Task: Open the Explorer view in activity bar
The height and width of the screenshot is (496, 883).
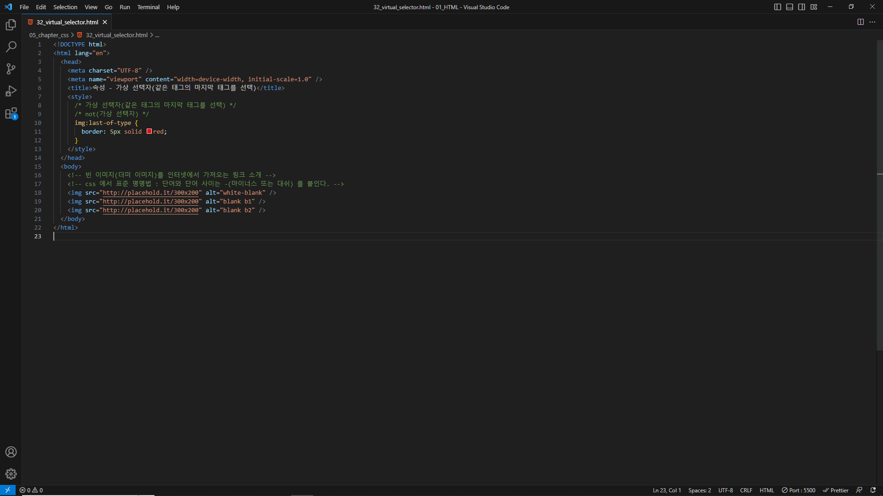Action: 11,25
